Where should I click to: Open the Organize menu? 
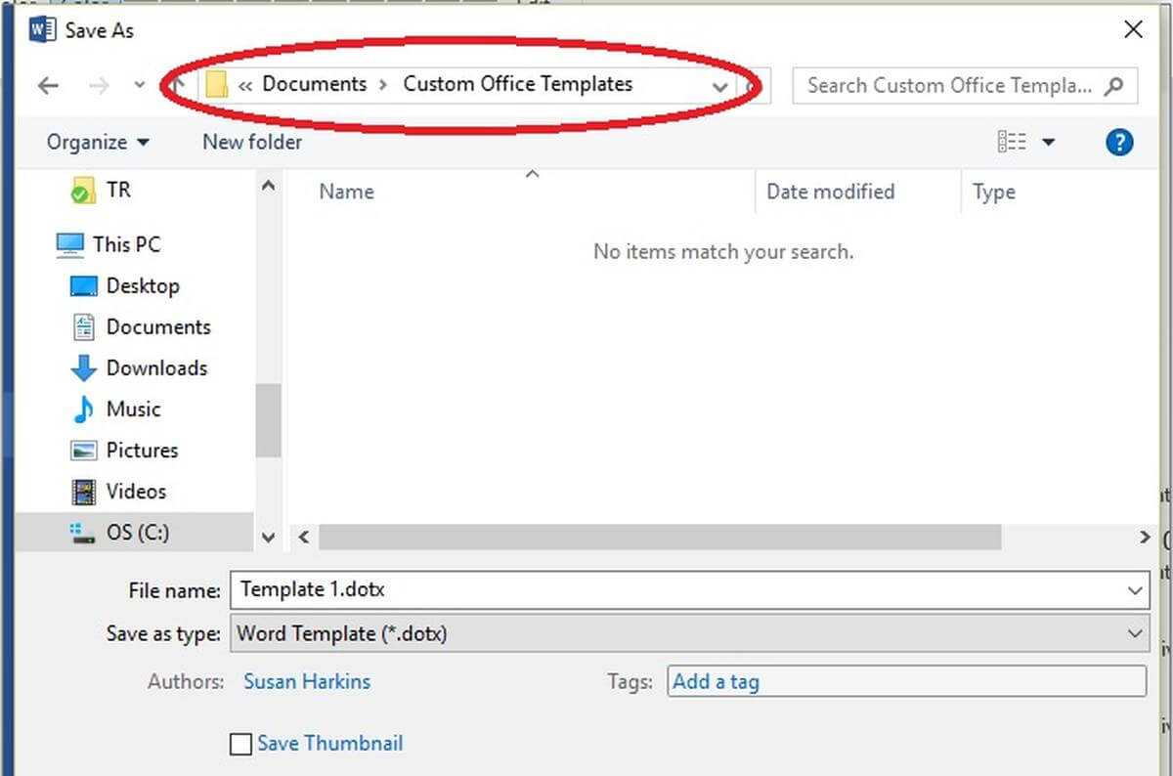pos(98,143)
